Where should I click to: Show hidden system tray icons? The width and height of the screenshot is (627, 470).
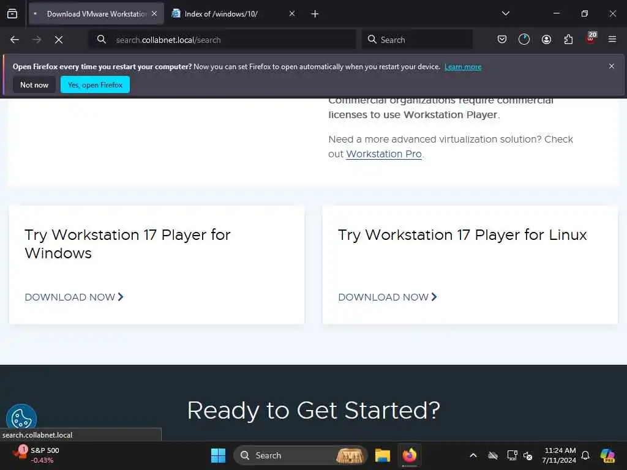click(x=473, y=455)
